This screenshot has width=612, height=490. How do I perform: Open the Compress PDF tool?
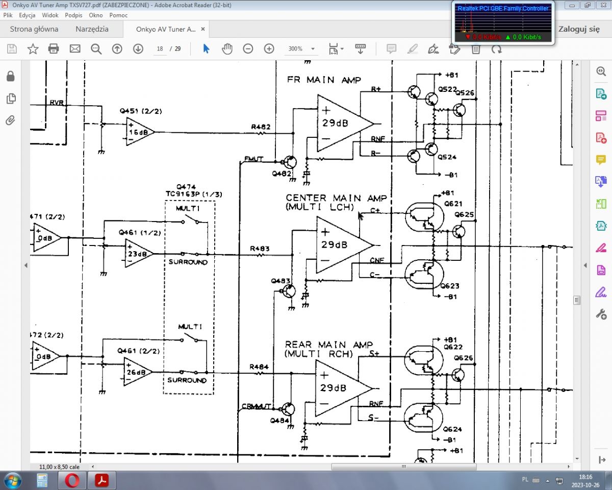(601, 226)
